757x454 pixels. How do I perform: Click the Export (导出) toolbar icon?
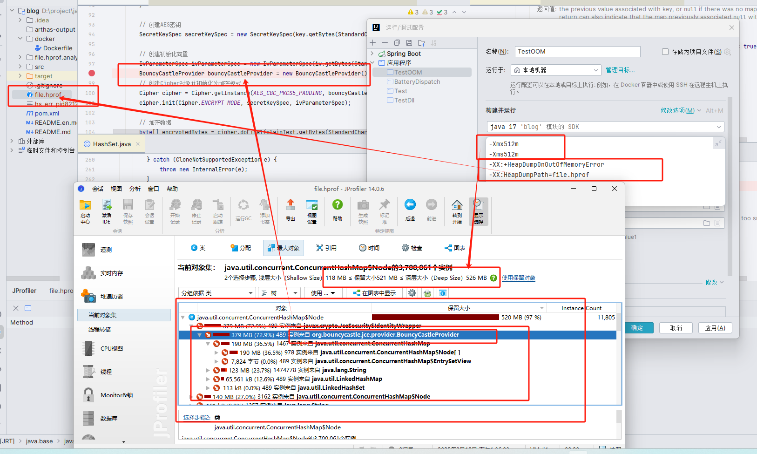(291, 210)
